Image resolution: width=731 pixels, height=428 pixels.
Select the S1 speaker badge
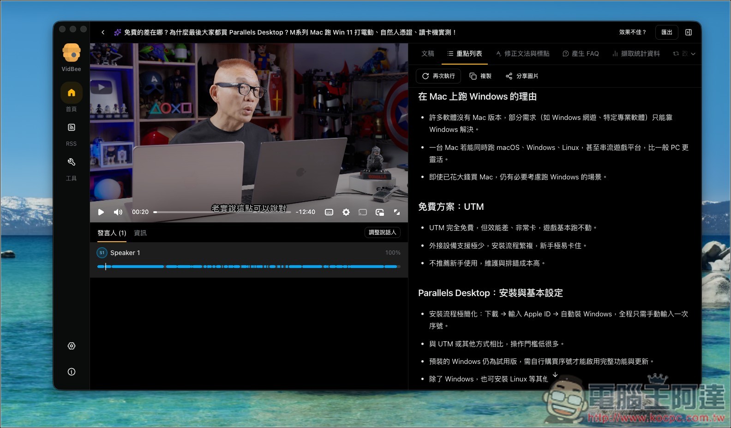pyautogui.click(x=102, y=253)
